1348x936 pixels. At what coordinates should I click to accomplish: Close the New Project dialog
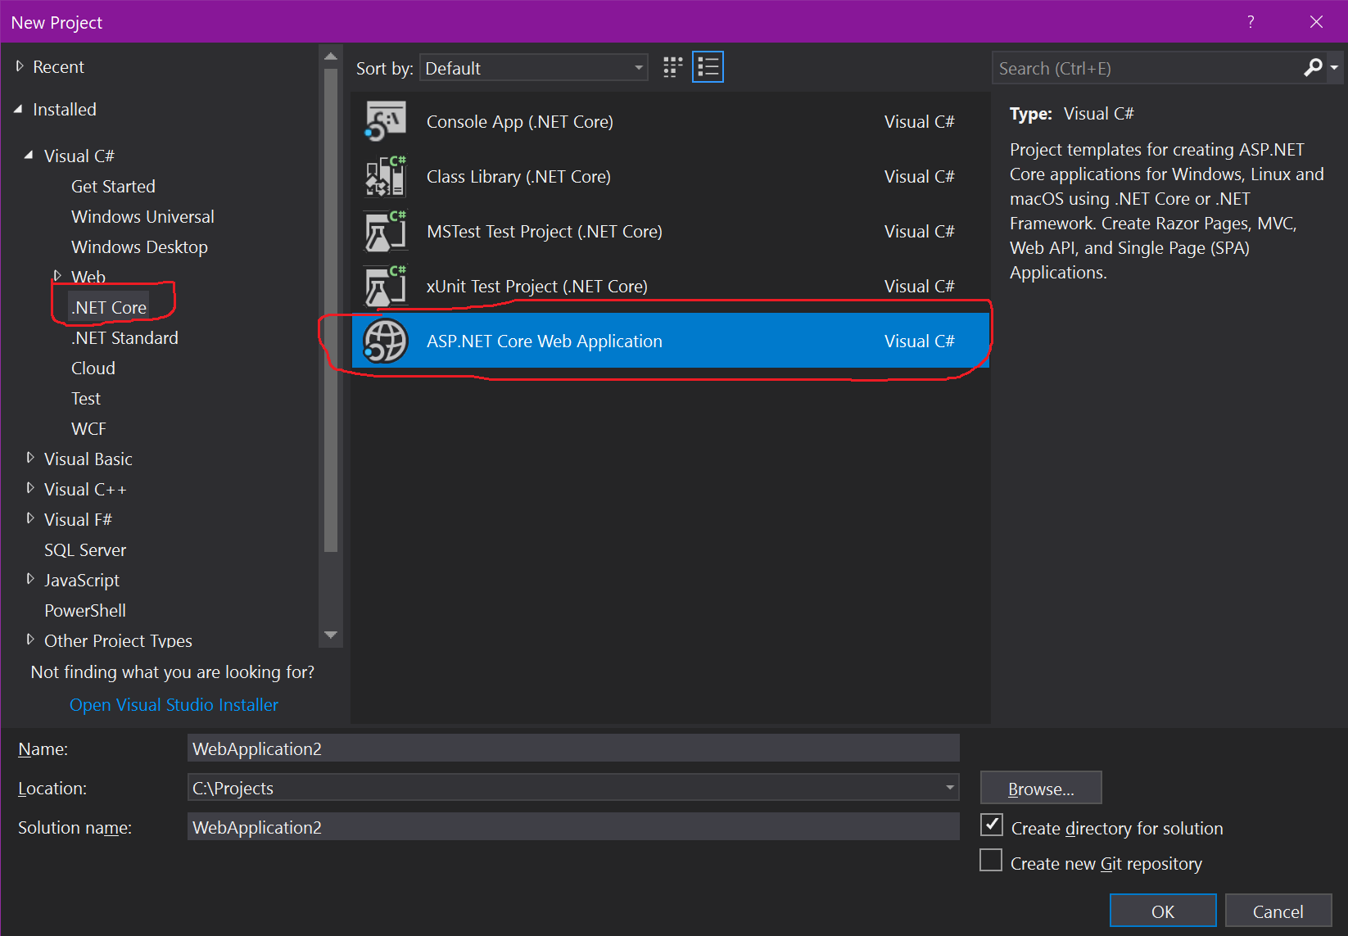pyautogui.click(x=1316, y=22)
